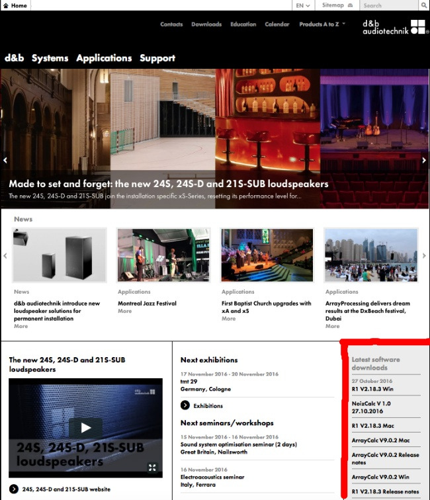Open the DxBeach festival Dubai thumbnail
The image size is (430, 500).
click(x=371, y=255)
